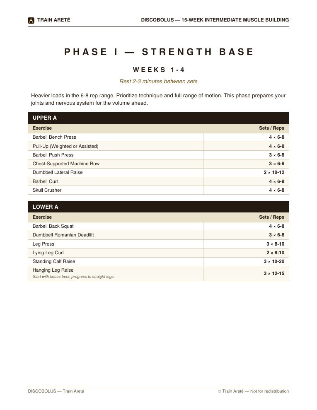This screenshot has width=317, height=410.
Task: Click the Barbell Bench Press row
Action: click(x=158, y=137)
